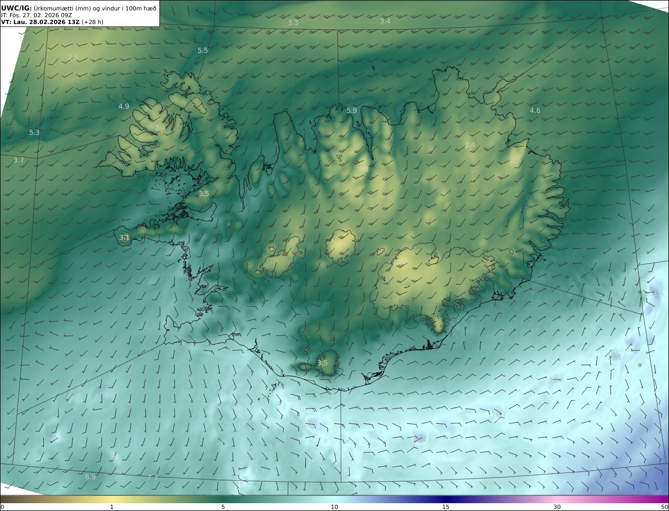Click the colorbar tick labeled 0
669x511 pixels.
click(2, 507)
